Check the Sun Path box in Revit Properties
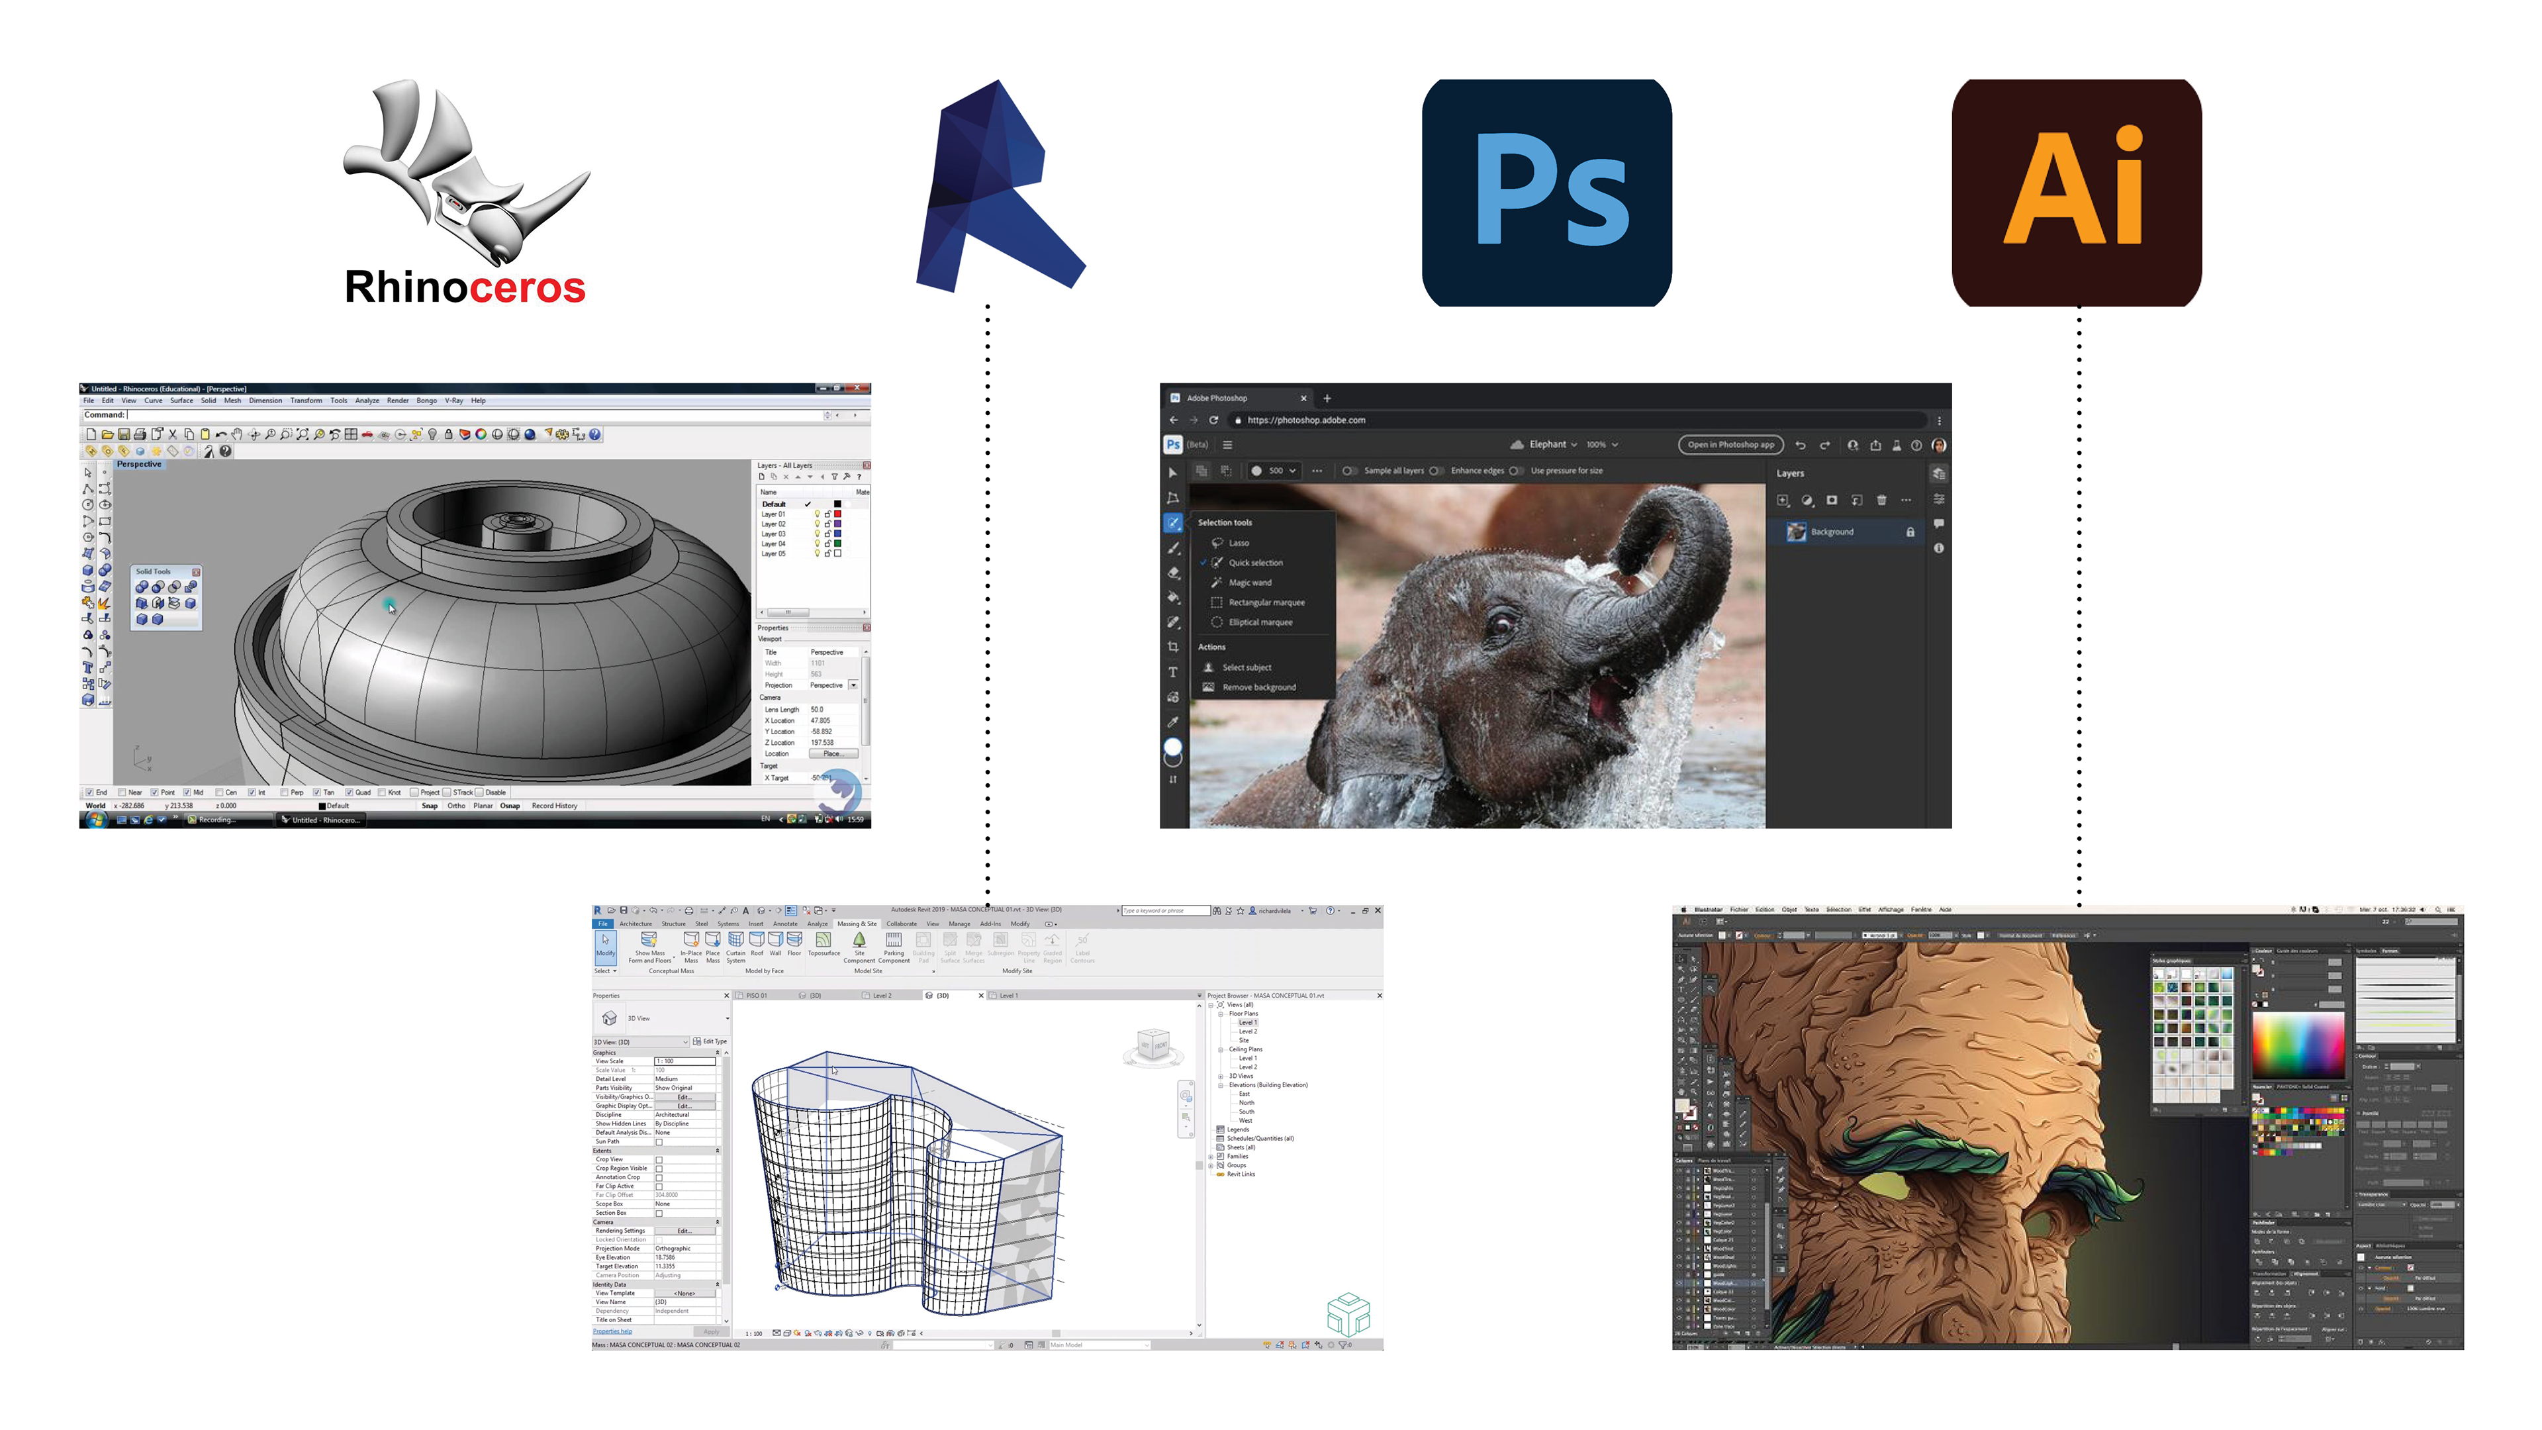The width and height of the screenshot is (2542, 1430). pyautogui.click(x=659, y=1143)
